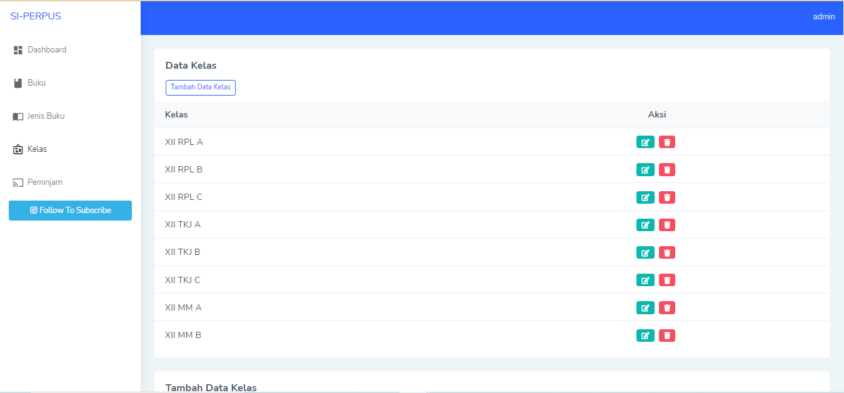Edit the XII MM A class row
This screenshot has width=844, height=393.
point(645,307)
